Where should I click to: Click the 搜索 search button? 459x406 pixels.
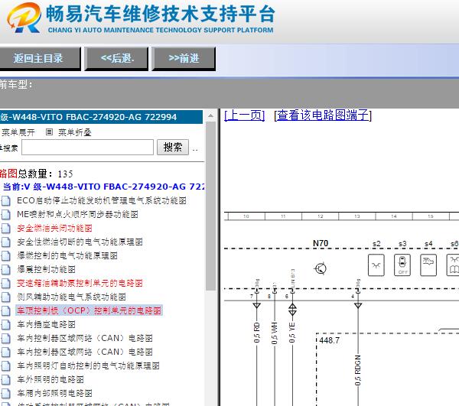pos(173,147)
